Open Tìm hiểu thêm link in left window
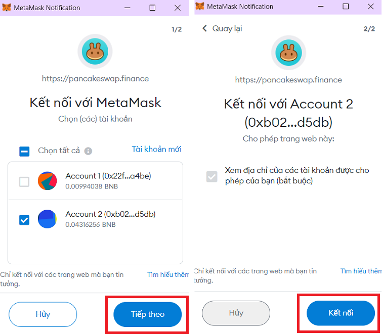Screen dimensions: 382x334 (168, 274)
